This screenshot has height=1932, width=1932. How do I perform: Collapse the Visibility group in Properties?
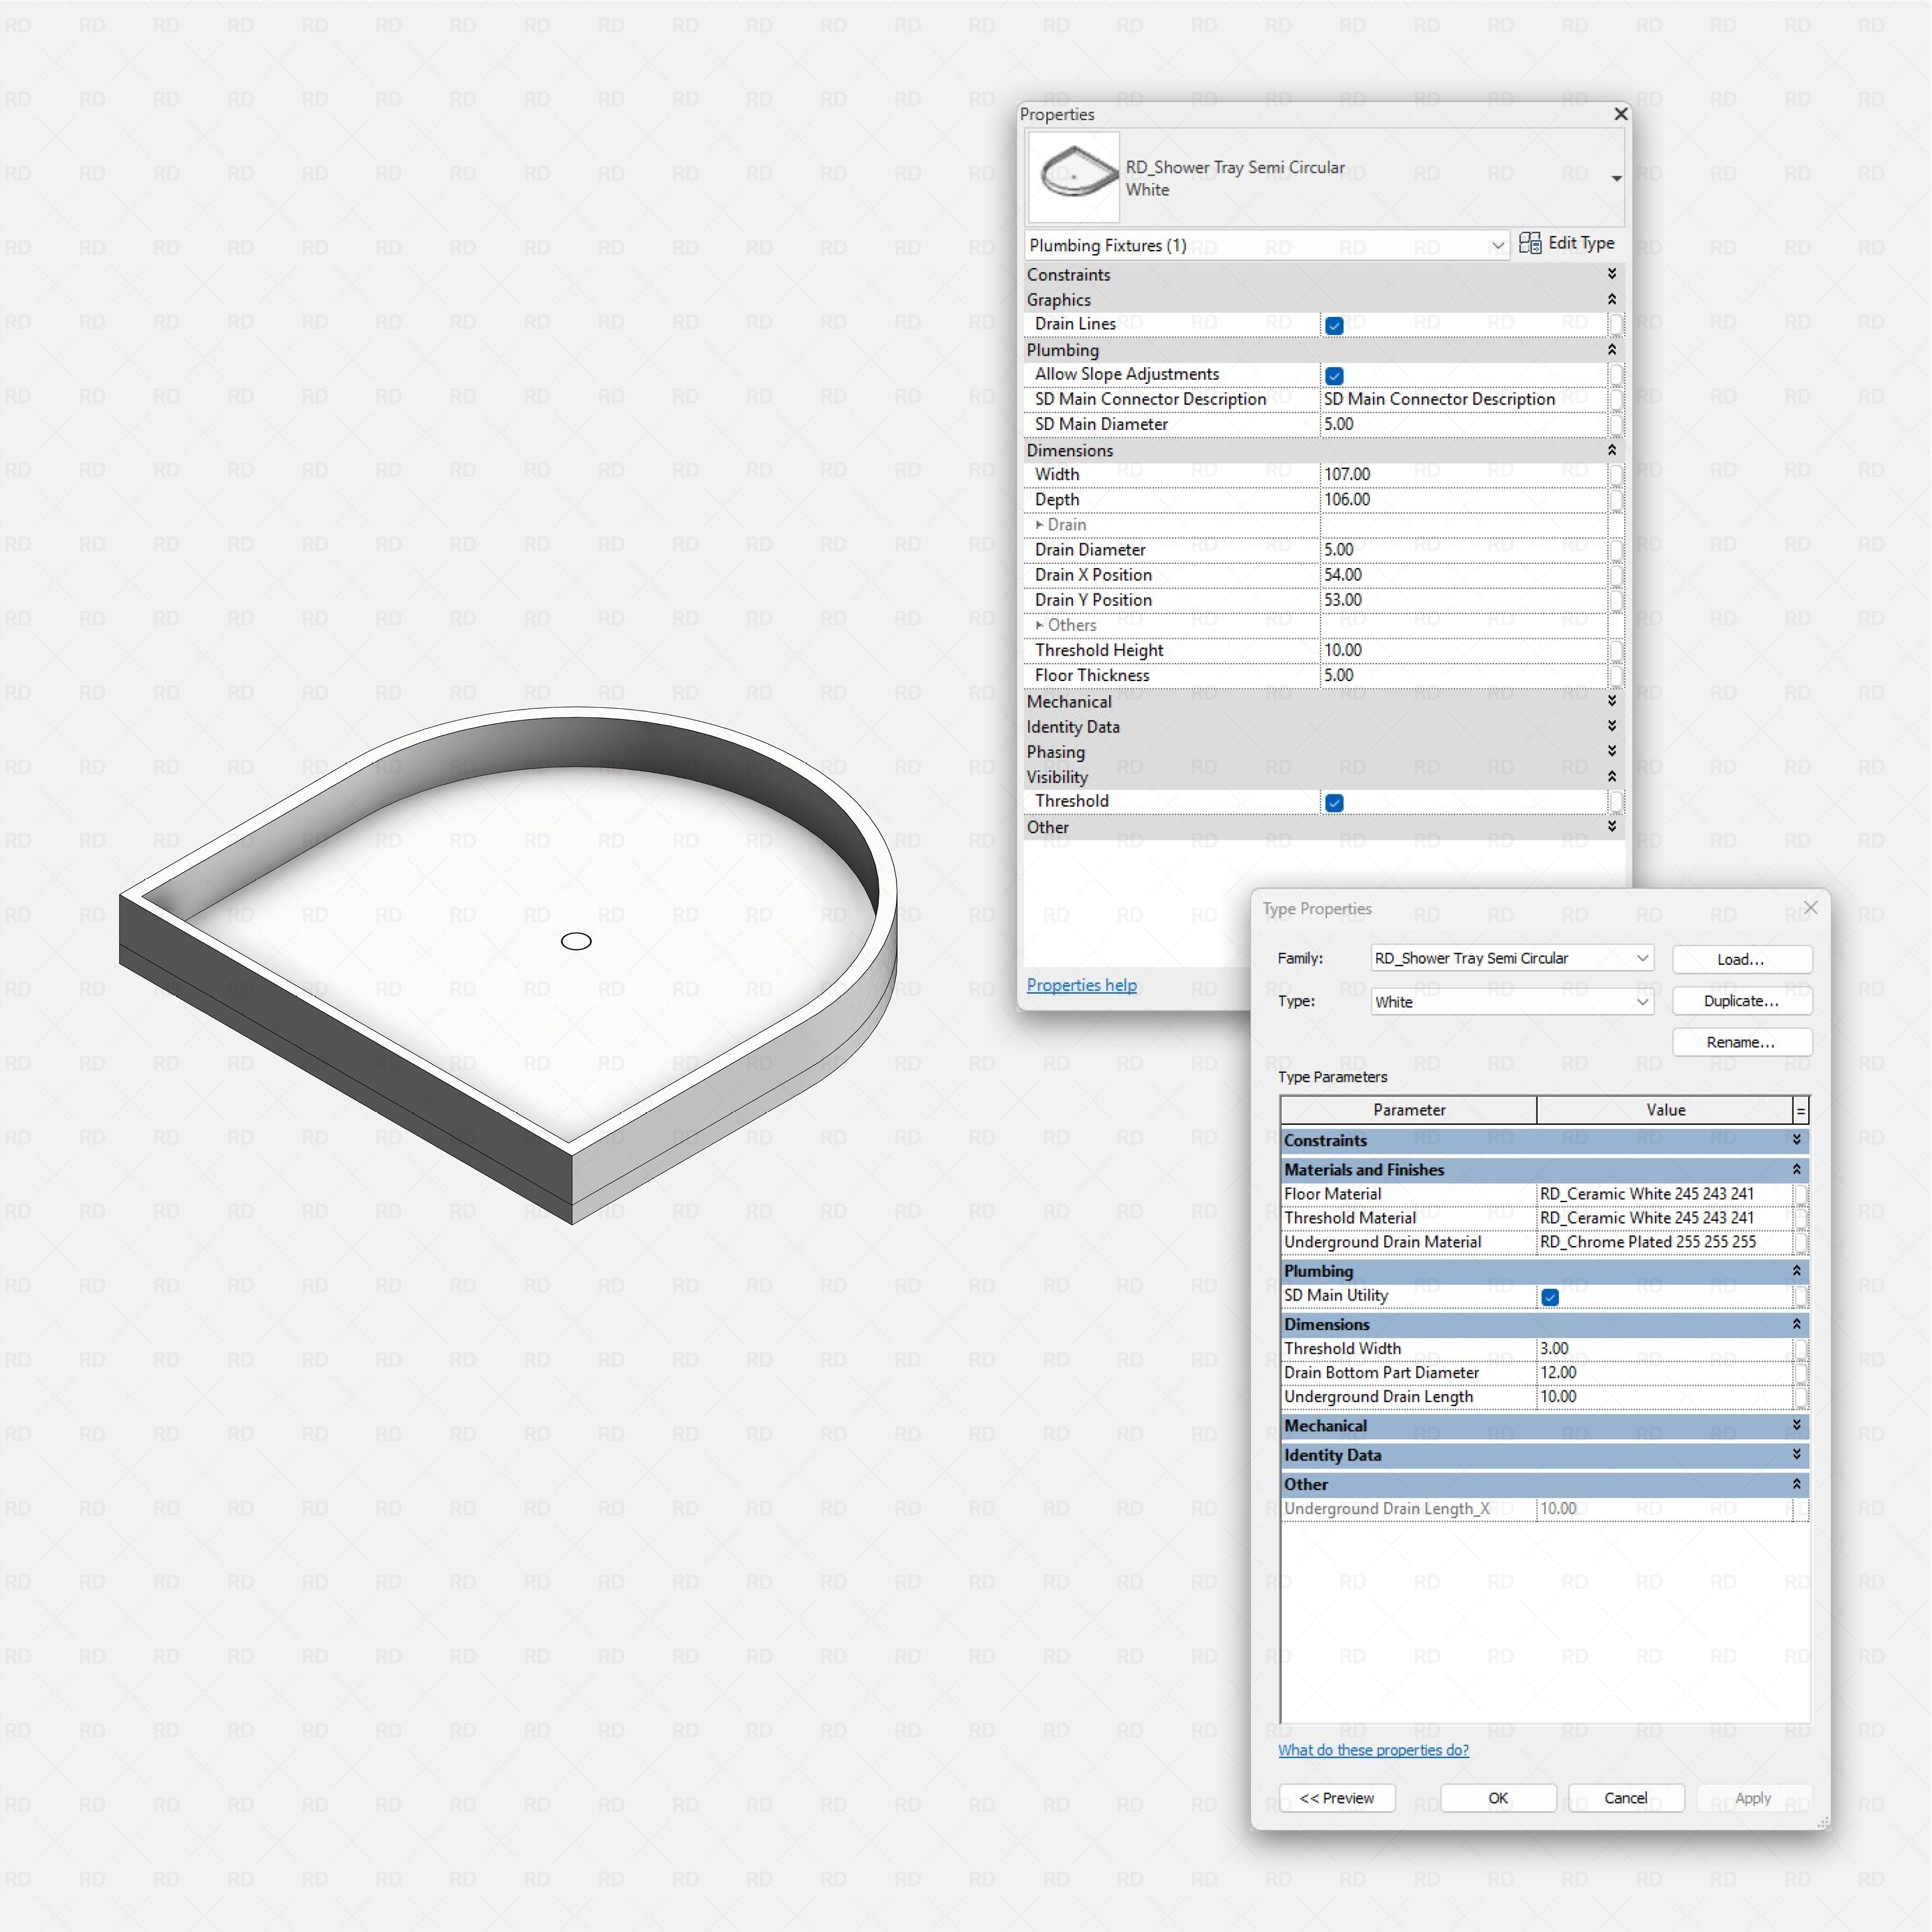point(1612,776)
